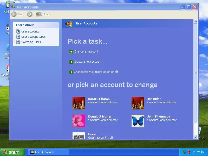Open the Windows Start button
This screenshot has height=156, width=208.
(12, 152)
